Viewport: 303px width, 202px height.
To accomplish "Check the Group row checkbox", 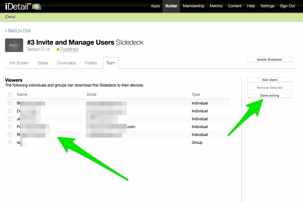I will click(10, 142).
